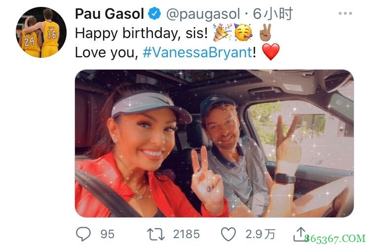370x246 pixels.
Task: Click the 2185 retweets count
Action: pyautogui.click(x=186, y=234)
